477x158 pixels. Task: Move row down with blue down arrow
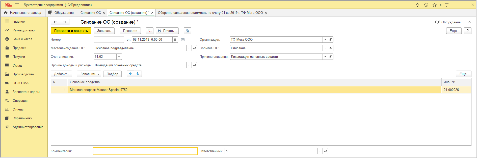[138, 74]
